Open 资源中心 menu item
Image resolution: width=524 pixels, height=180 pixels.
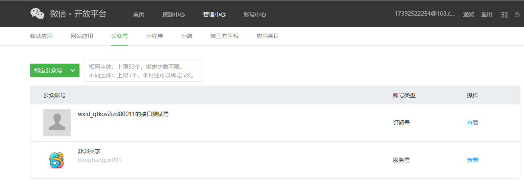point(173,14)
